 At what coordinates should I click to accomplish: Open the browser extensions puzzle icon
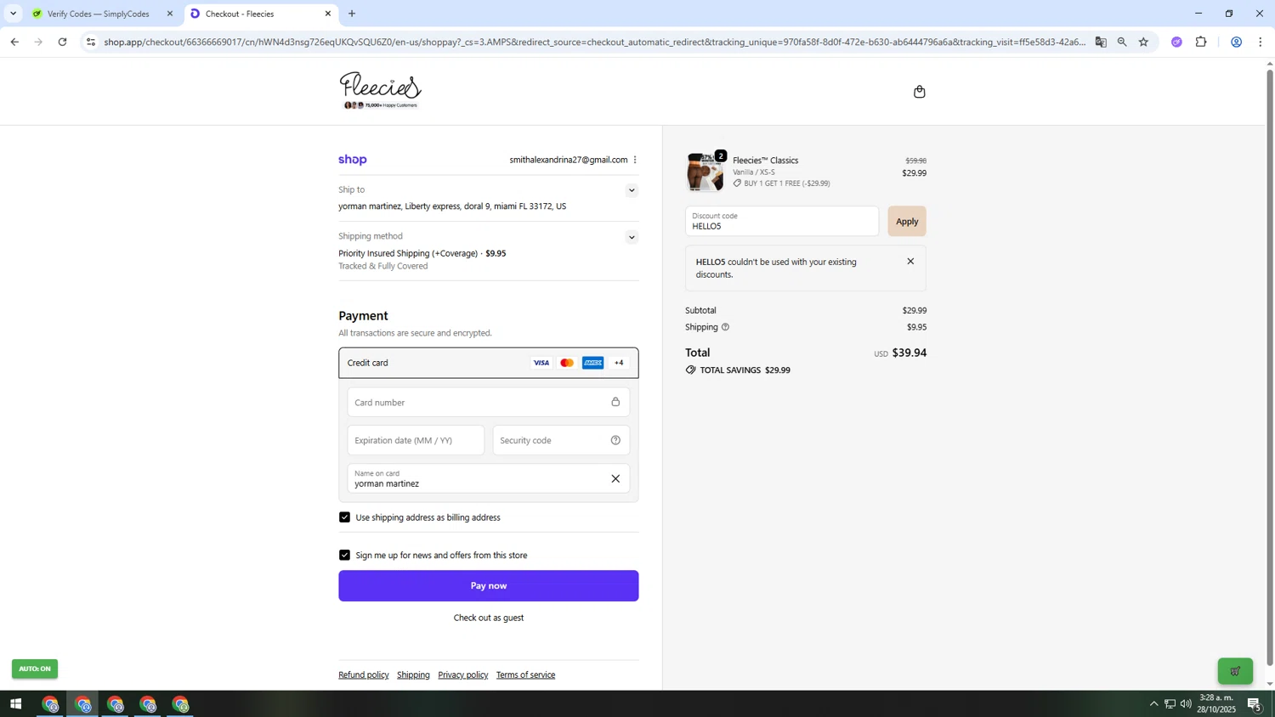click(1201, 42)
